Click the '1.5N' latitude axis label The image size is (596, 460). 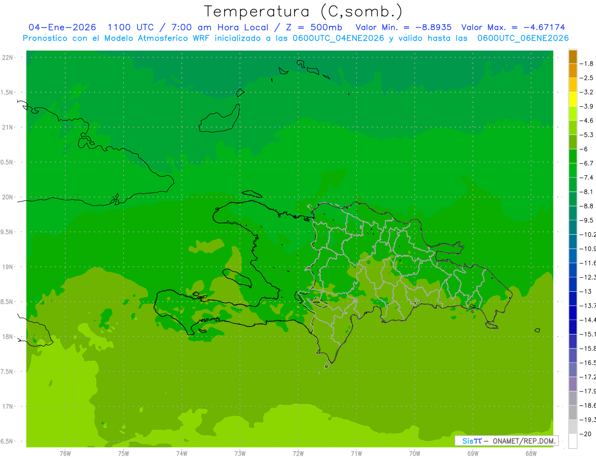click(x=7, y=93)
